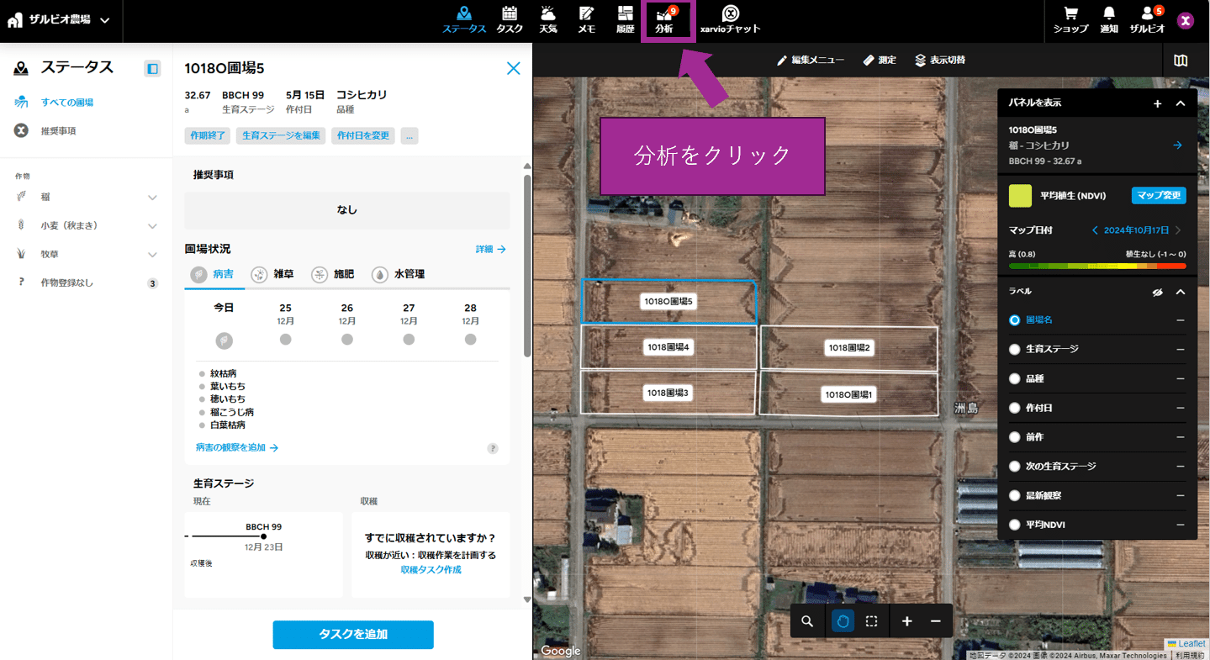The image size is (1210, 660).
Task: Click the 作期終了 button
Action: tap(208, 135)
